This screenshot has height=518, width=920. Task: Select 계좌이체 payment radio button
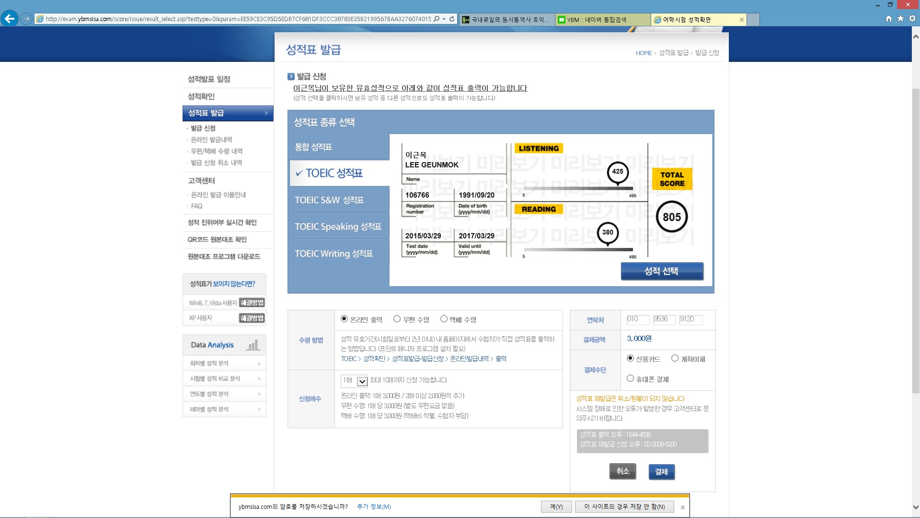675,358
